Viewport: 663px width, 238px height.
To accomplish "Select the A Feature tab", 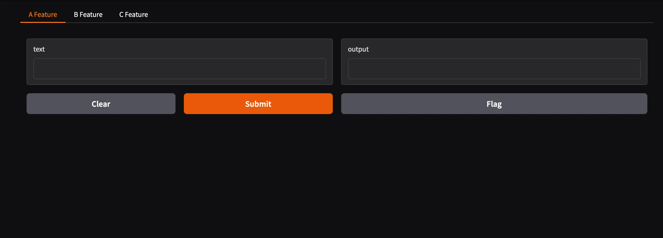I will coord(43,15).
